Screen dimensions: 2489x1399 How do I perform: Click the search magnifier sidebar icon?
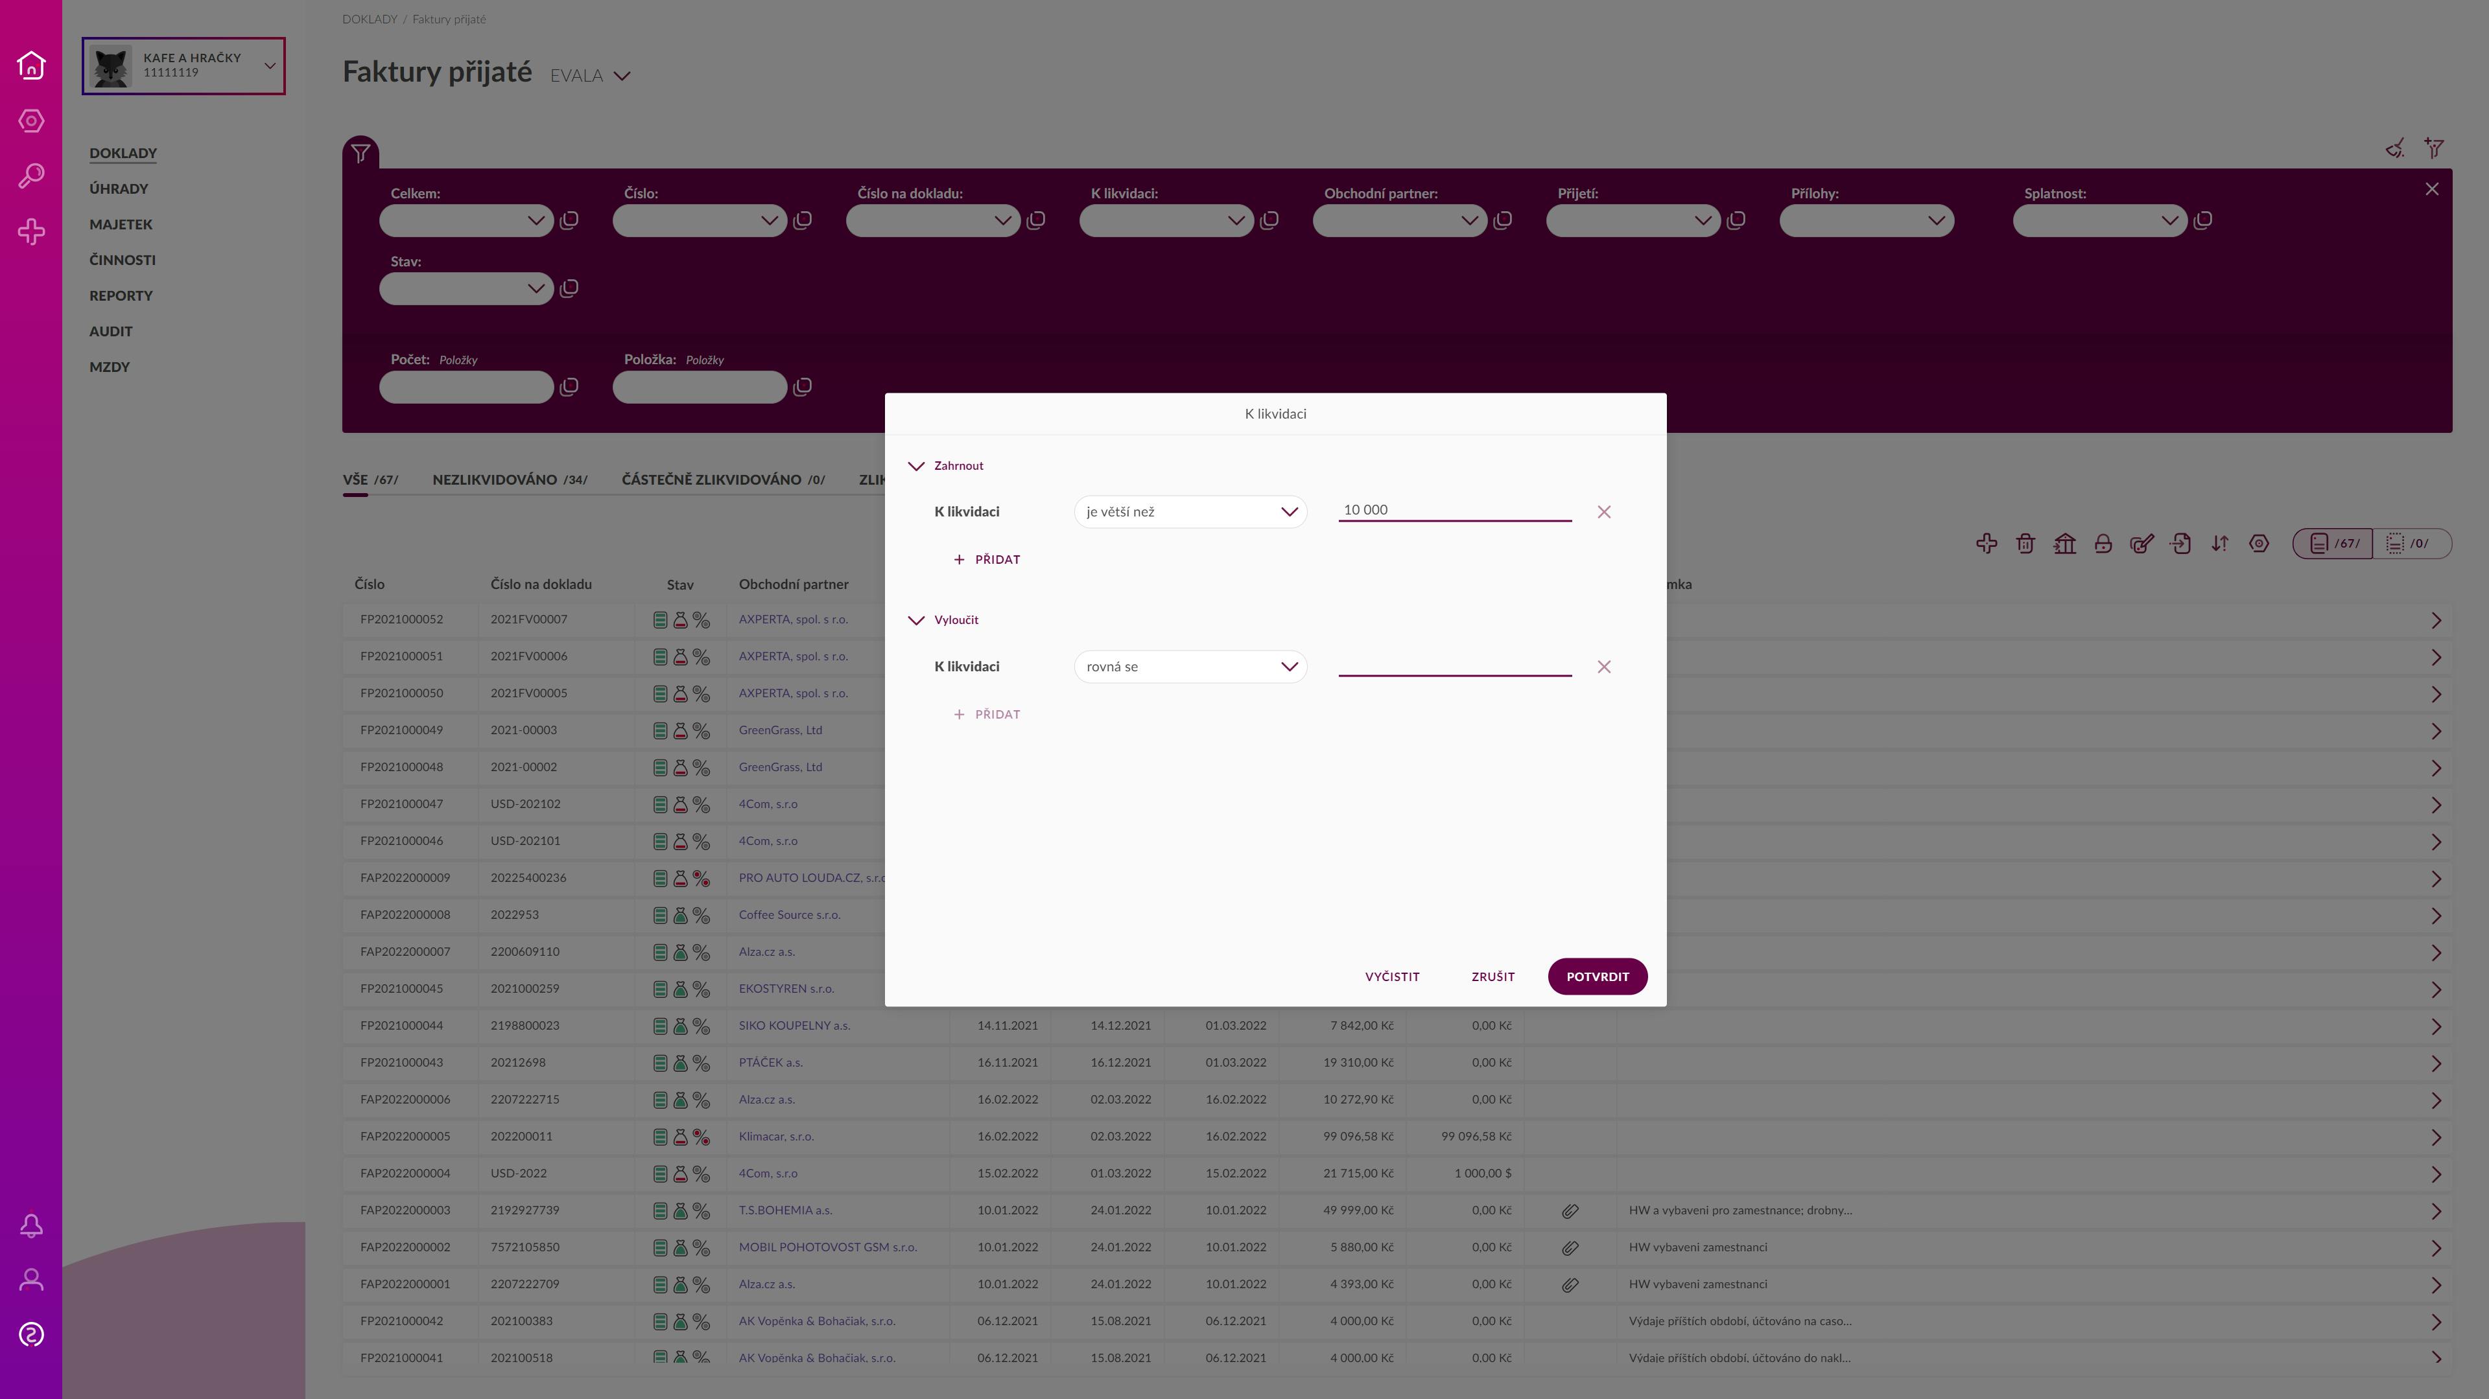point(31,176)
